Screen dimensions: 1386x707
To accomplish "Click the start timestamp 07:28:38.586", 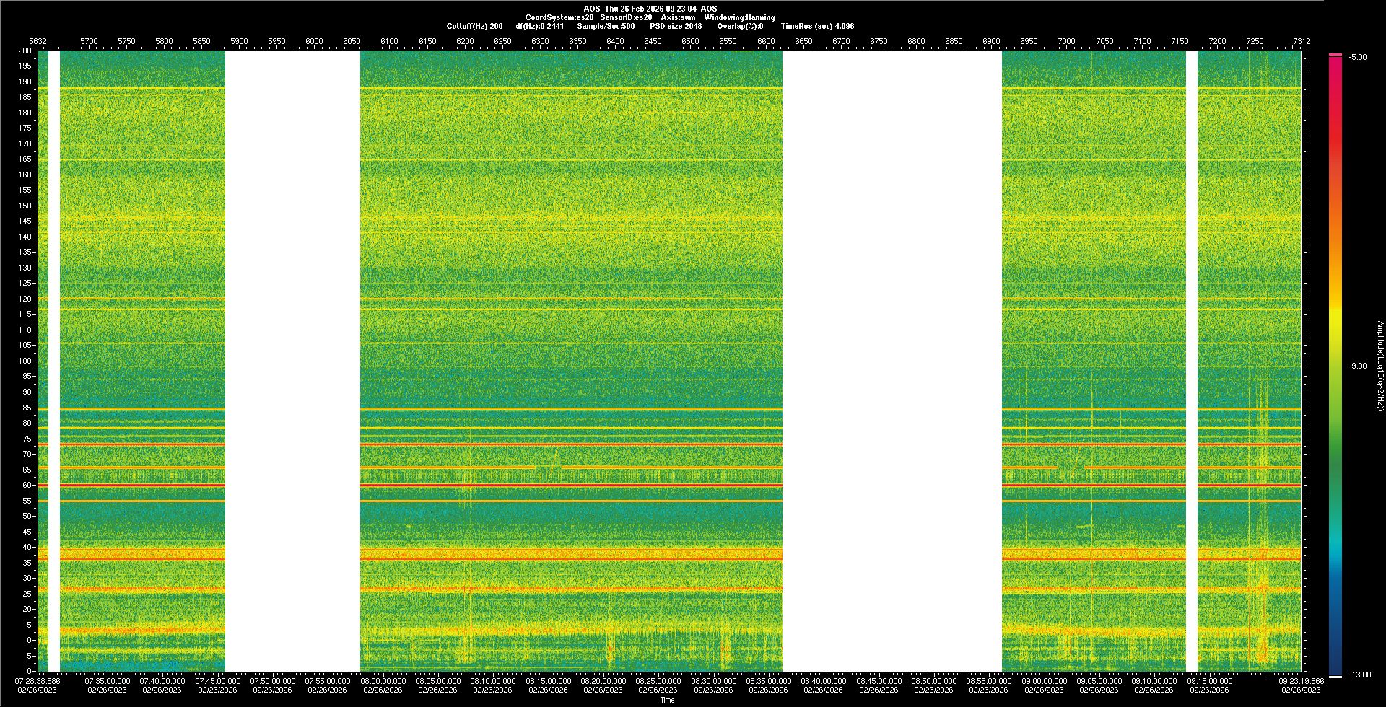I will (x=38, y=681).
